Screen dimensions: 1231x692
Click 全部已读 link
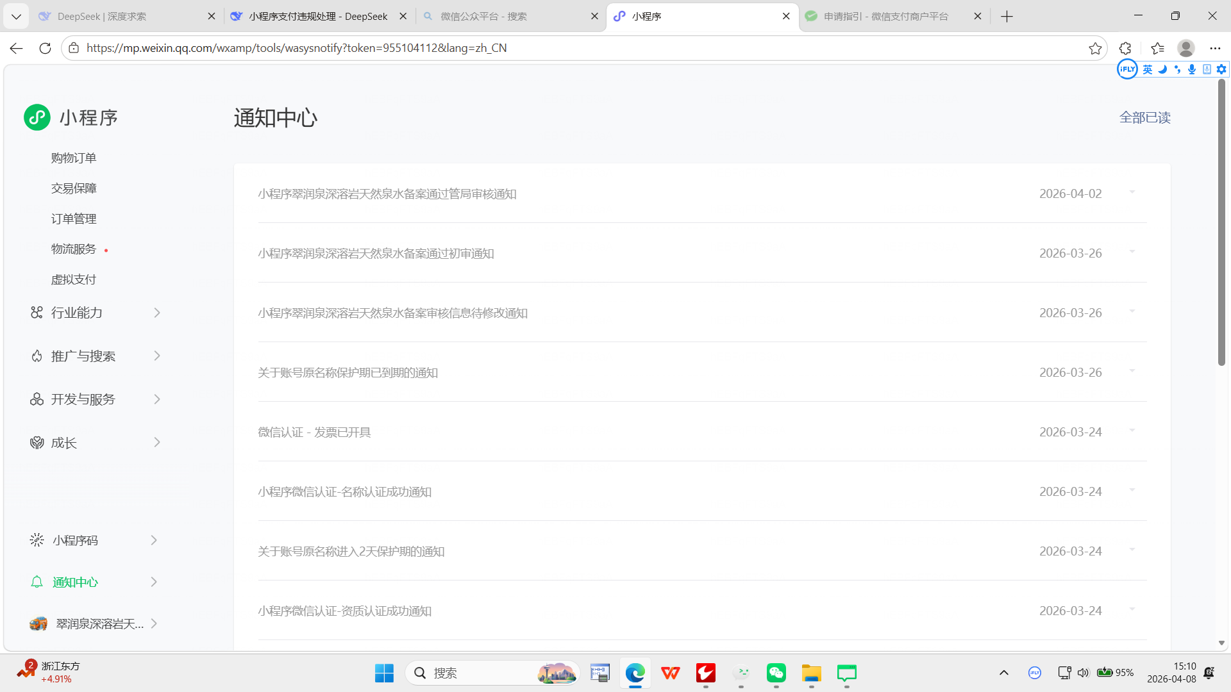pos(1144,117)
